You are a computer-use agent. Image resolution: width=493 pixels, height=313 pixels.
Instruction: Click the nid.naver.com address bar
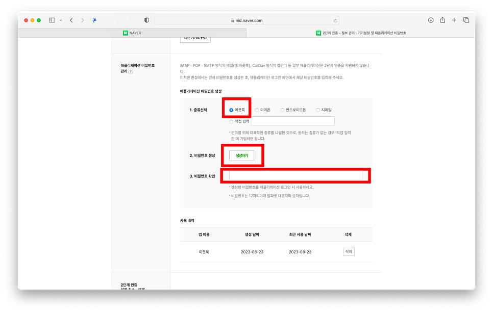point(246,20)
